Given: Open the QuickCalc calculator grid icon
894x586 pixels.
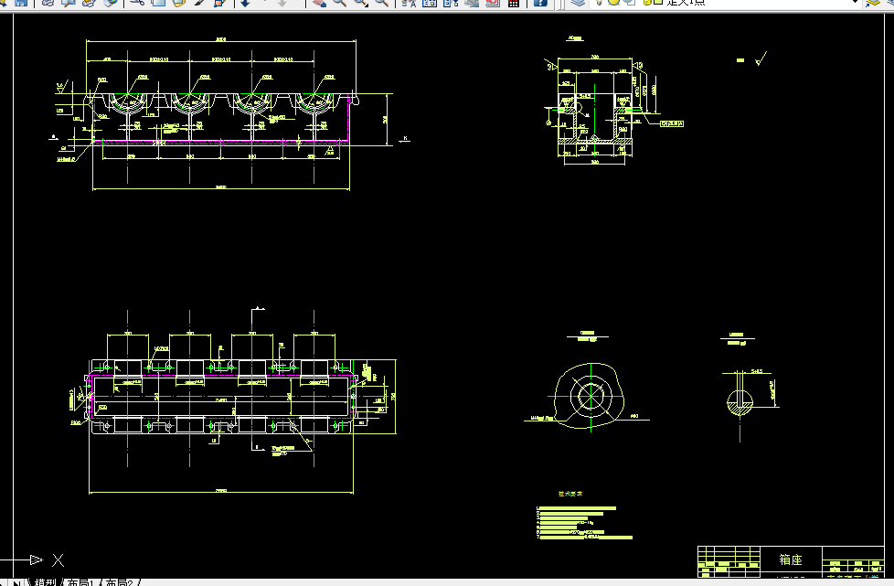Looking at the screenshot, I should 513,2.
